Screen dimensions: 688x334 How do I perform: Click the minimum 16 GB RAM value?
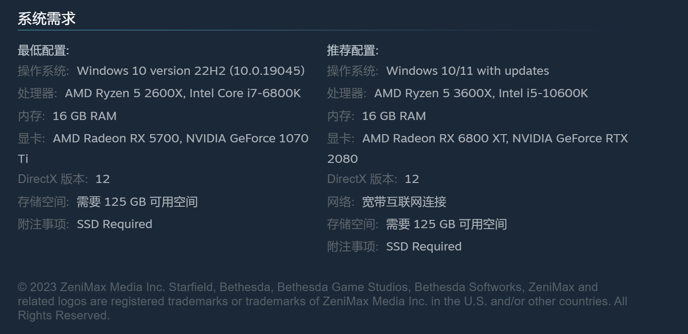(84, 116)
